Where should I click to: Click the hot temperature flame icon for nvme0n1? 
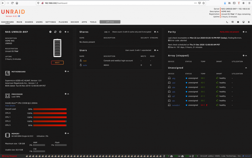[207, 105]
